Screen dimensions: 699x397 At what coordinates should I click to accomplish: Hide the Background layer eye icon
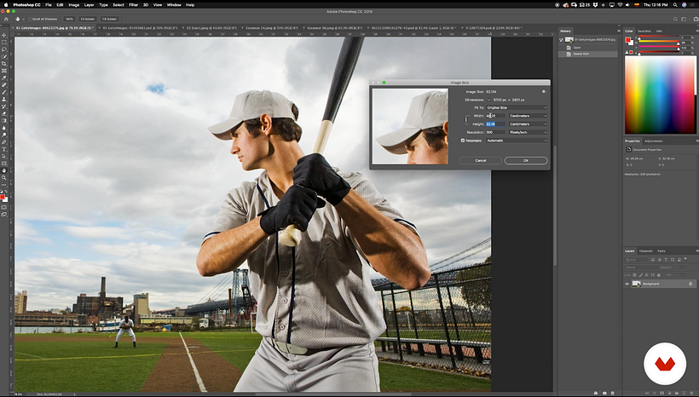pyautogui.click(x=627, y=284)
